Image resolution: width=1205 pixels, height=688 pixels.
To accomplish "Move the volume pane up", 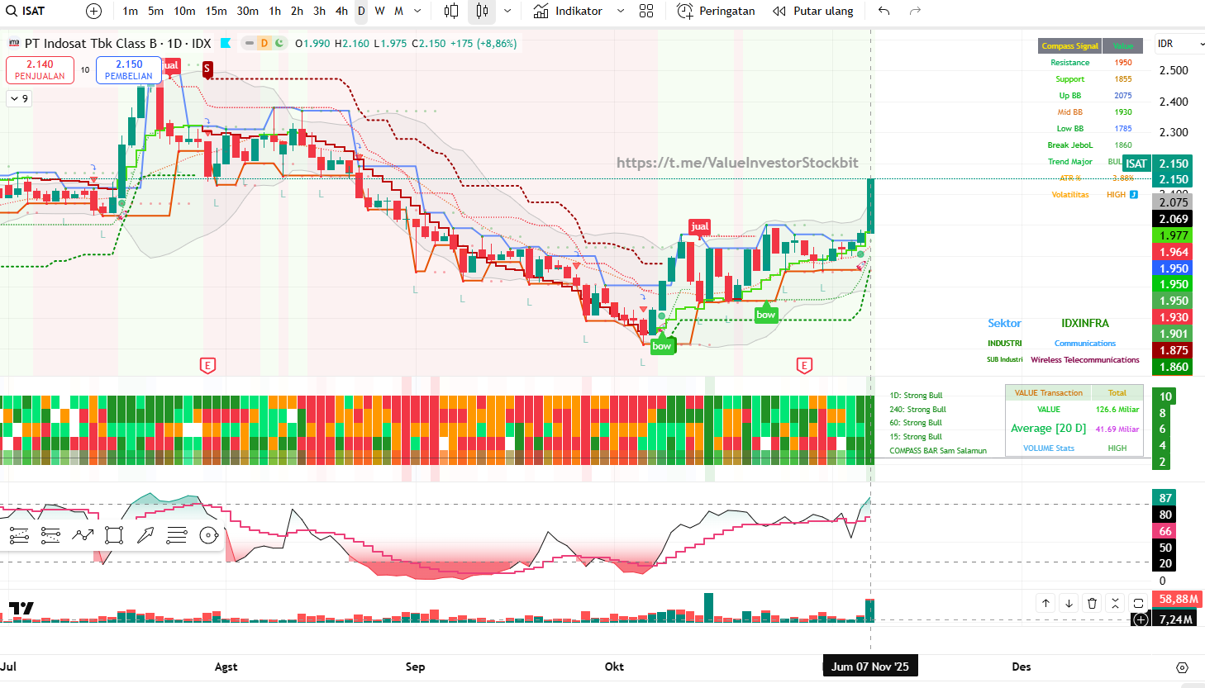I will [1045, 603].
